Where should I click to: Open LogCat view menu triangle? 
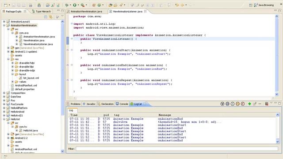coord(271,103)
